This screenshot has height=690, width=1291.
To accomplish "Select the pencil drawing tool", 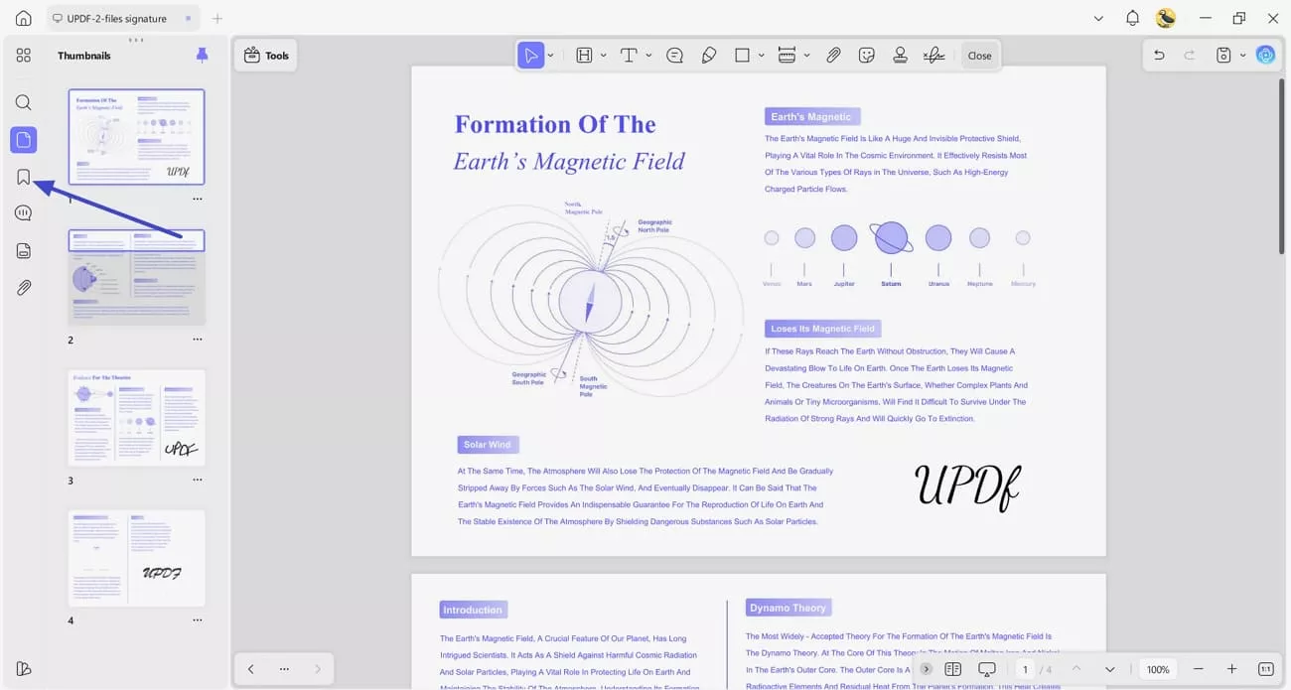I will click(x=709, y=56).
